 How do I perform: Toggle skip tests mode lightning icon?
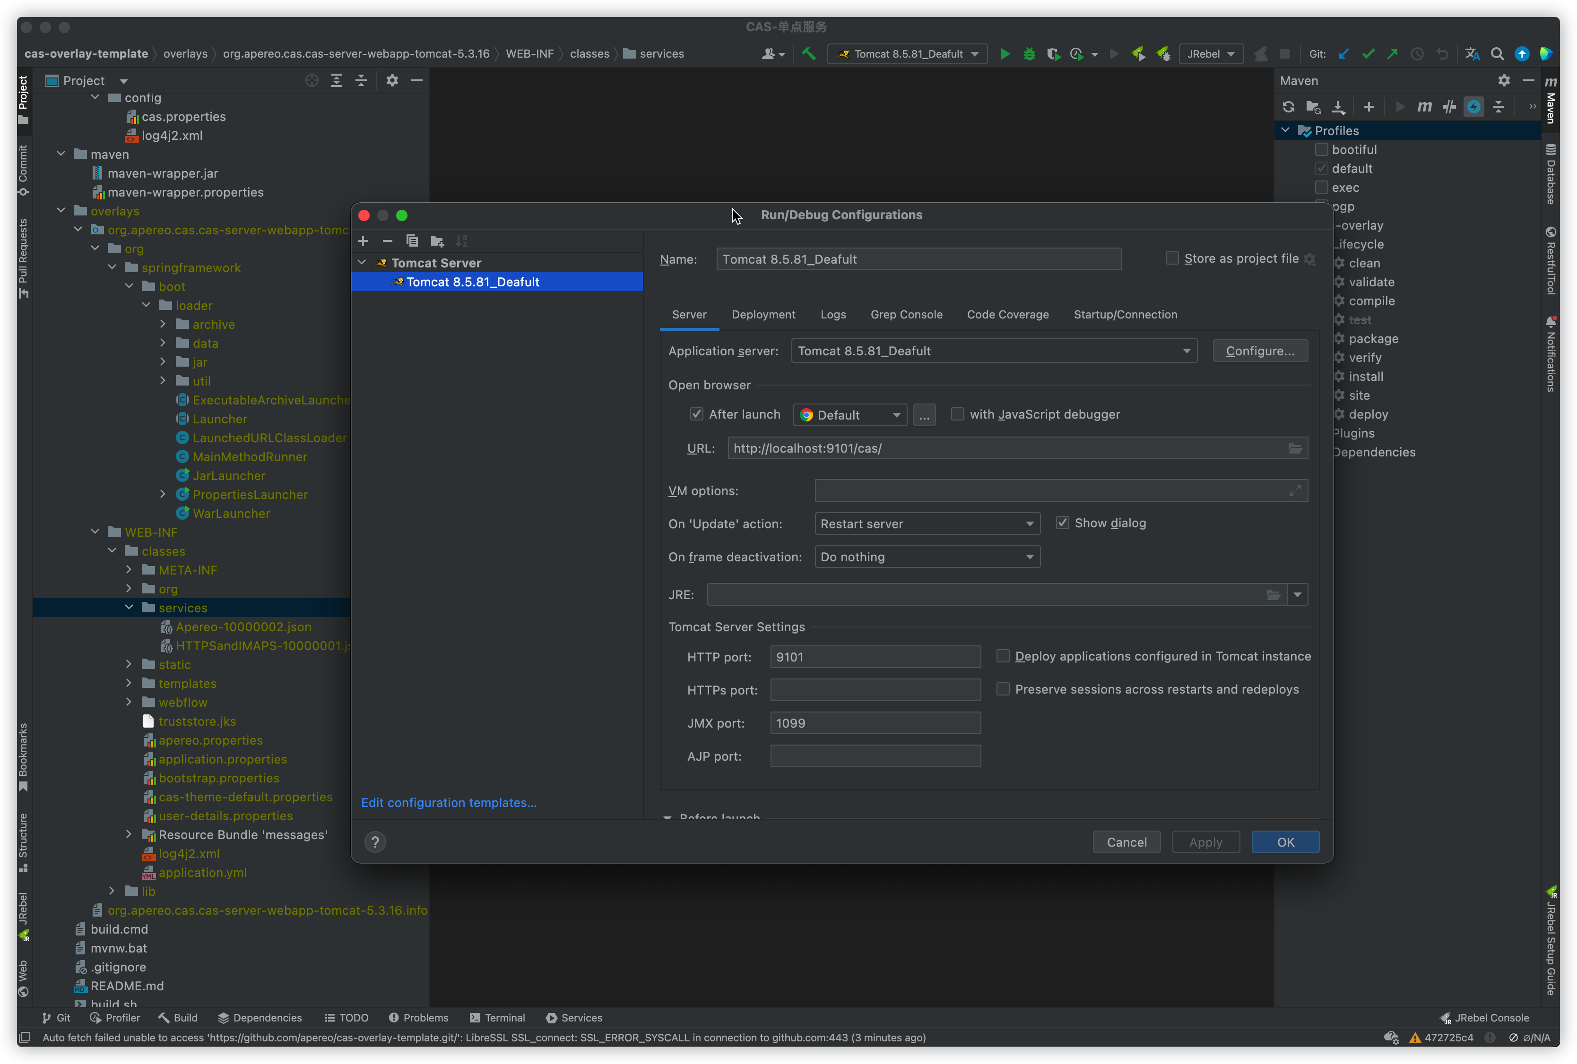tap(1474, 106)
